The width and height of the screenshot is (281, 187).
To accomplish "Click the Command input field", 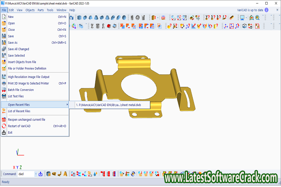I will [25, 174].
